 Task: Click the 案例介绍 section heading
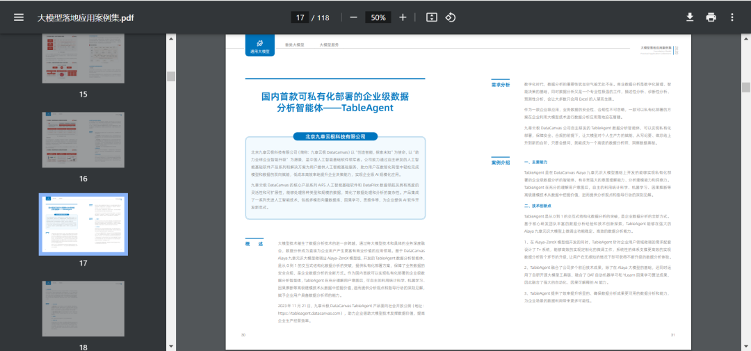coord(501,163)
